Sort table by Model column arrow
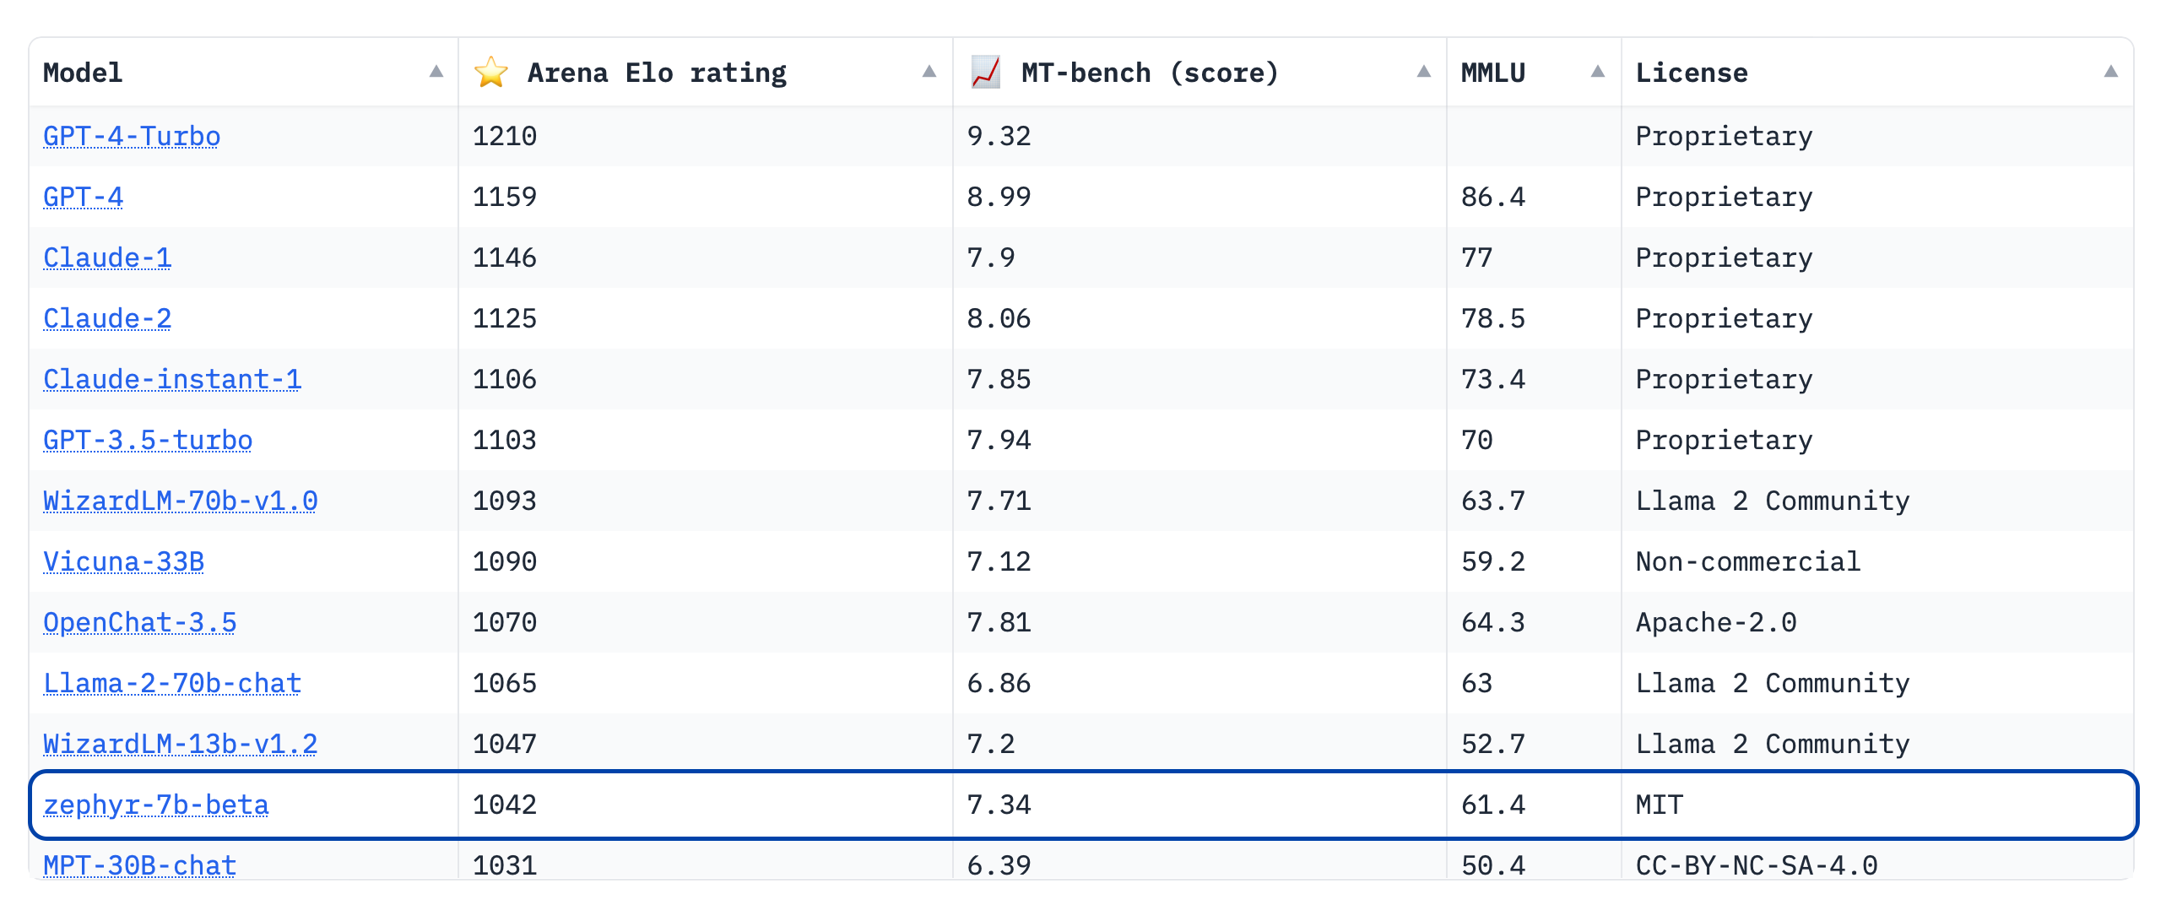2166x905 pixels. click(436, 72)
